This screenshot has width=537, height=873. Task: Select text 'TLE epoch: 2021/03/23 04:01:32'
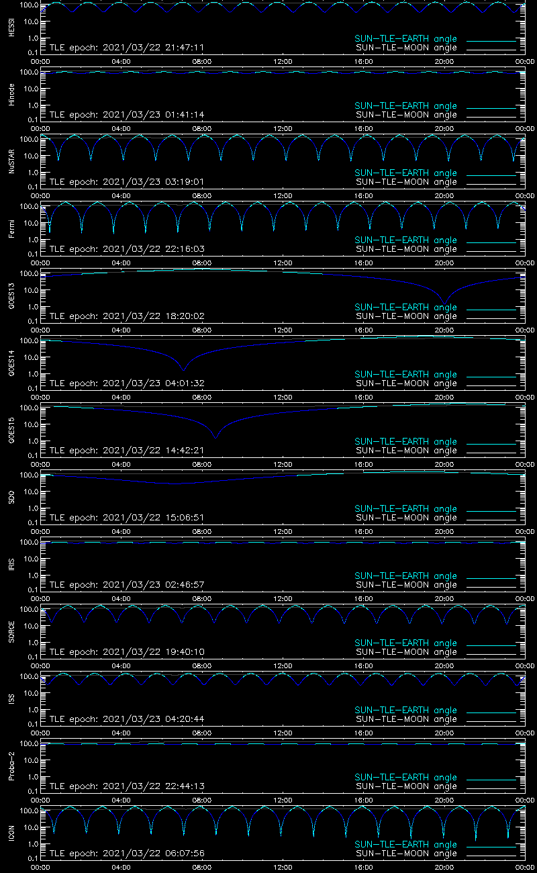point(127,383)
